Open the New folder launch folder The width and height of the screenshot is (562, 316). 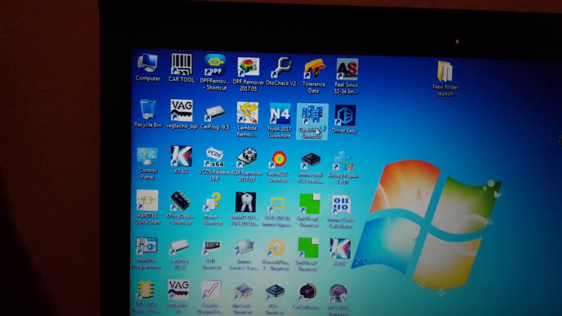[x=445, y=79]
